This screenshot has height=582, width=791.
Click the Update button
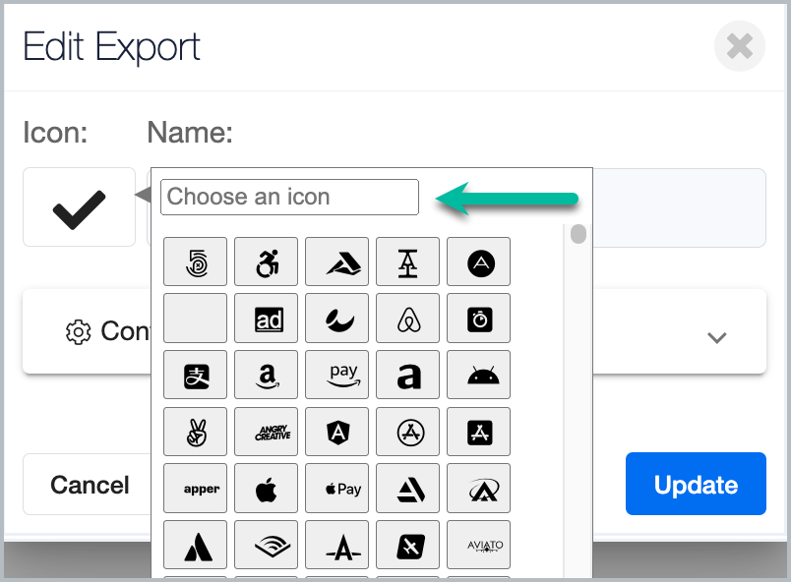tap(696, 484)
